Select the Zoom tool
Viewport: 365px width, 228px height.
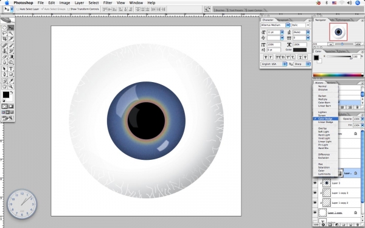click(11, 86)
